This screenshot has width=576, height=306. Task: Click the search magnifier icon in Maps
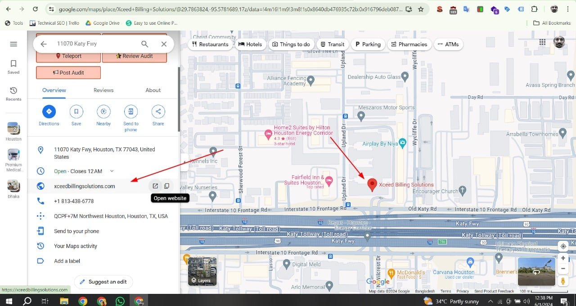point(144,44)
